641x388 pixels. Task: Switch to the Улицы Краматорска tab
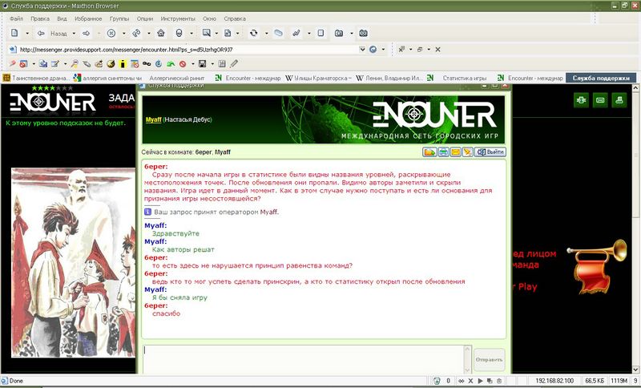(318, 78)
